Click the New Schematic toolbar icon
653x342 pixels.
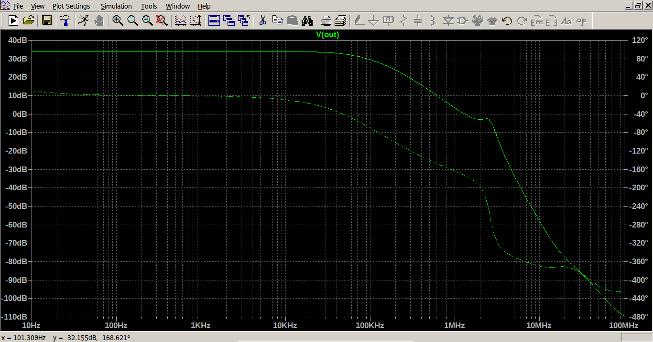click(13, 21)
